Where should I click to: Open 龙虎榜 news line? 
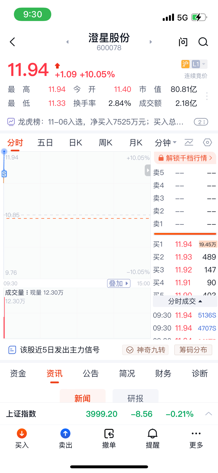click(101, 122)
